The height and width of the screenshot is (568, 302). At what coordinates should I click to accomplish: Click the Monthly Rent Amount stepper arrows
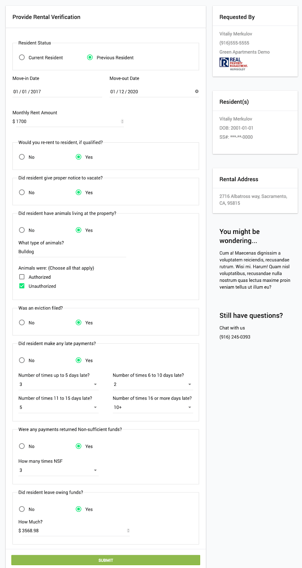pos(122,121)
